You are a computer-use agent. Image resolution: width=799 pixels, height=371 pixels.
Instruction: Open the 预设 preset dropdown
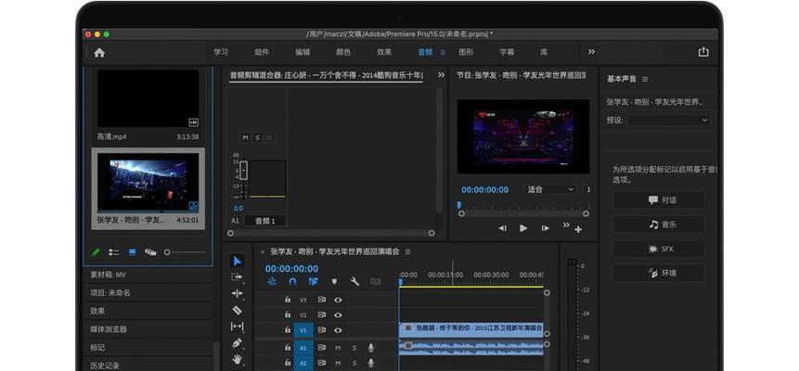pyautogui.click(x=668, y=121)
